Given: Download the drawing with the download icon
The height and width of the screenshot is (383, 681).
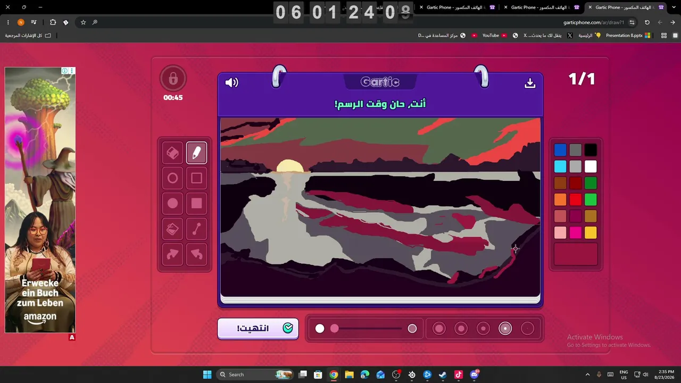Looking at the screenshot, I should click(x=530, y=83).
